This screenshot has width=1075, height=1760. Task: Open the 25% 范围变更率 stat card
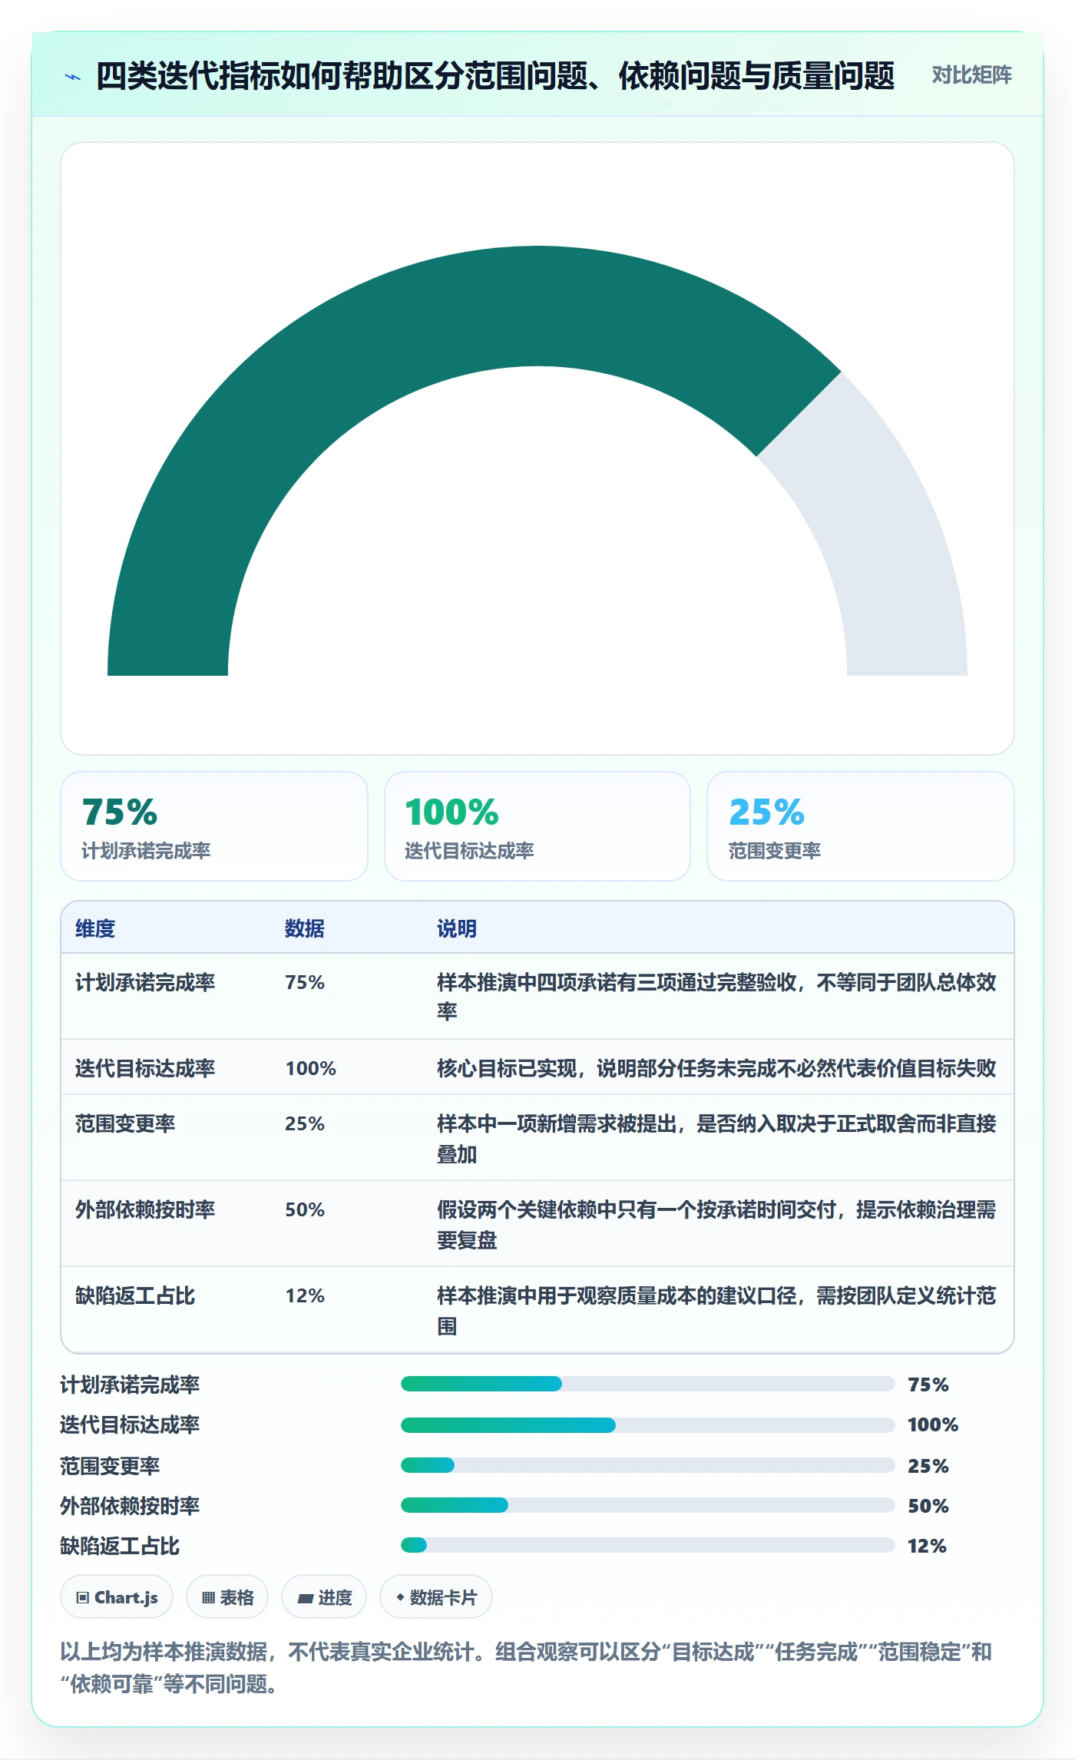[x=861, y=826]
